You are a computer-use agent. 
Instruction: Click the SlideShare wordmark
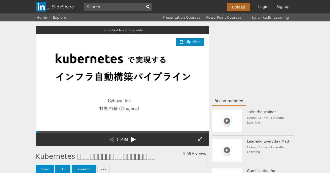click(x=62, y=7)
